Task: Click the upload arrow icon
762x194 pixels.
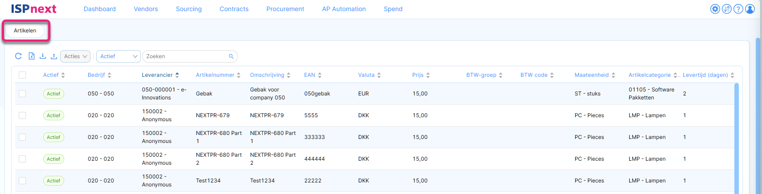Action: pyautogui.click(x=54, y=56)
